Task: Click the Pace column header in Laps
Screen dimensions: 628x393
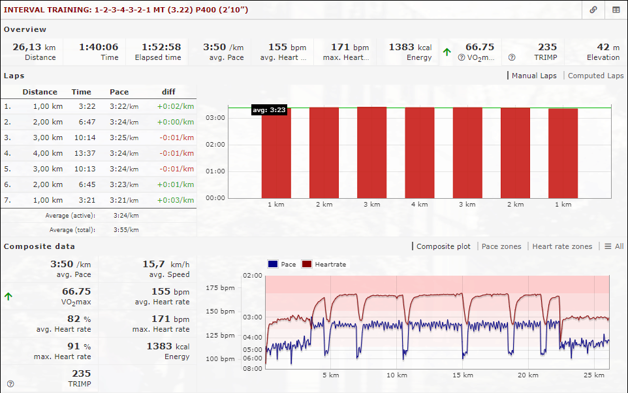Action: (119, 92)
